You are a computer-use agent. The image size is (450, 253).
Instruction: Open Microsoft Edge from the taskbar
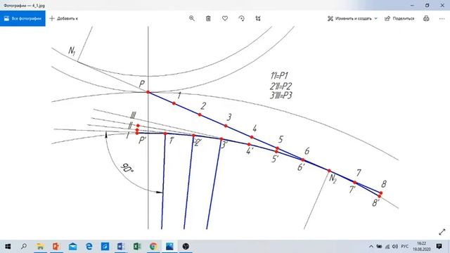point(89,247)
